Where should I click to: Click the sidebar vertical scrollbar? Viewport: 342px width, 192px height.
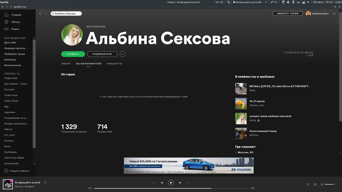tap(34, 93)
